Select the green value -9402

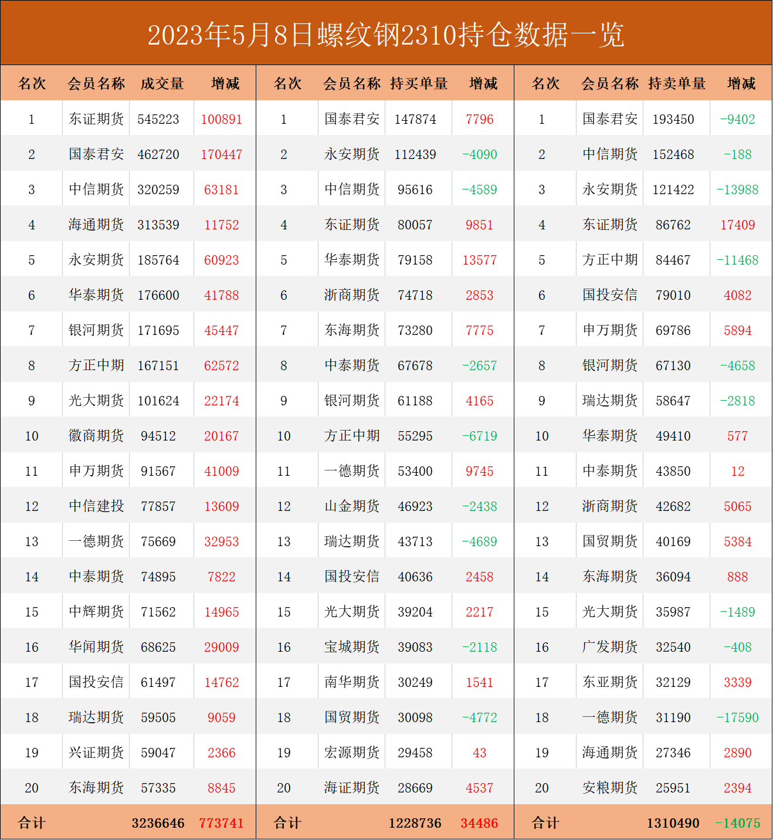pyautogui.click(x=738, y=119)
